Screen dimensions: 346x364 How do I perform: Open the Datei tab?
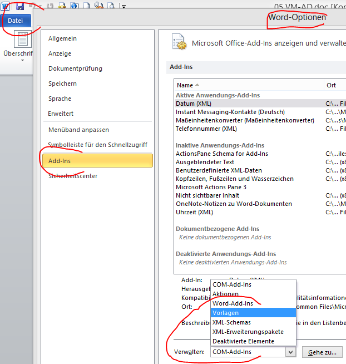pos(16,21)
